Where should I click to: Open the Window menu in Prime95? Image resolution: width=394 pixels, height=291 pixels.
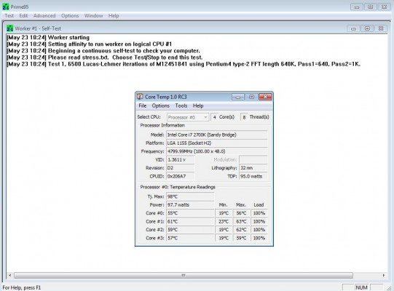pyautogui.click(x=93, y=16)
